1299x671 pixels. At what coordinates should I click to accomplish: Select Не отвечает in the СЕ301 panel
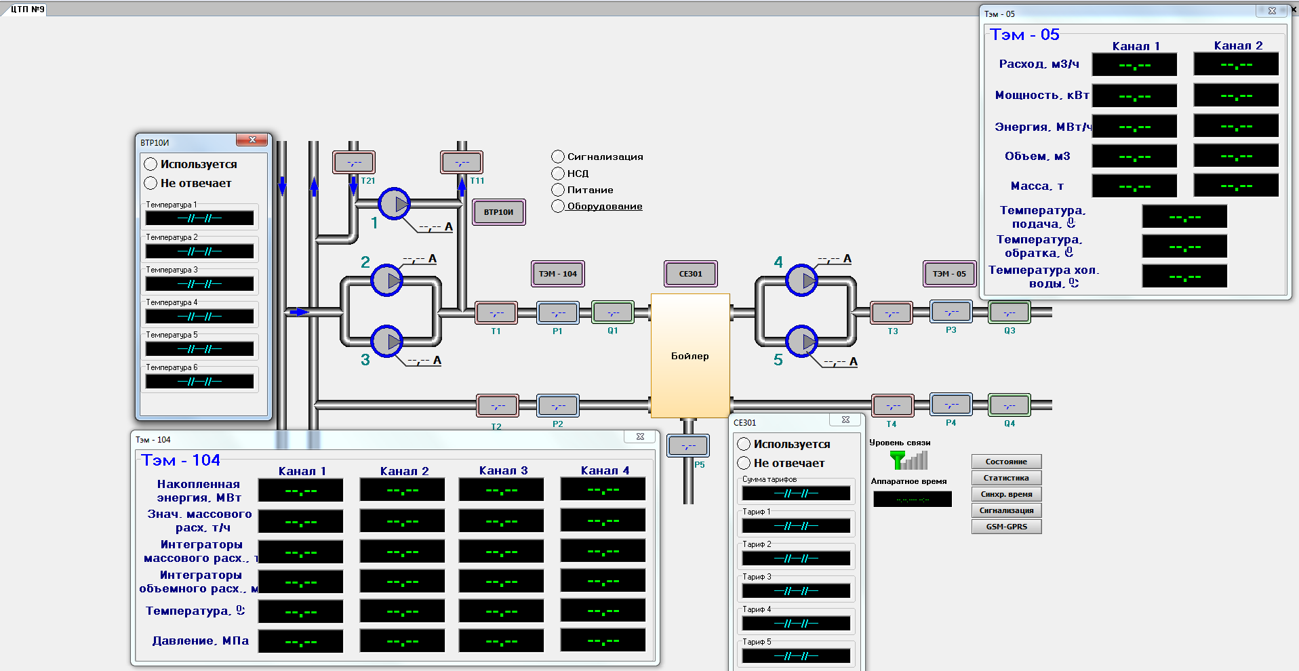pyautogui.click(x=744, y=463)
